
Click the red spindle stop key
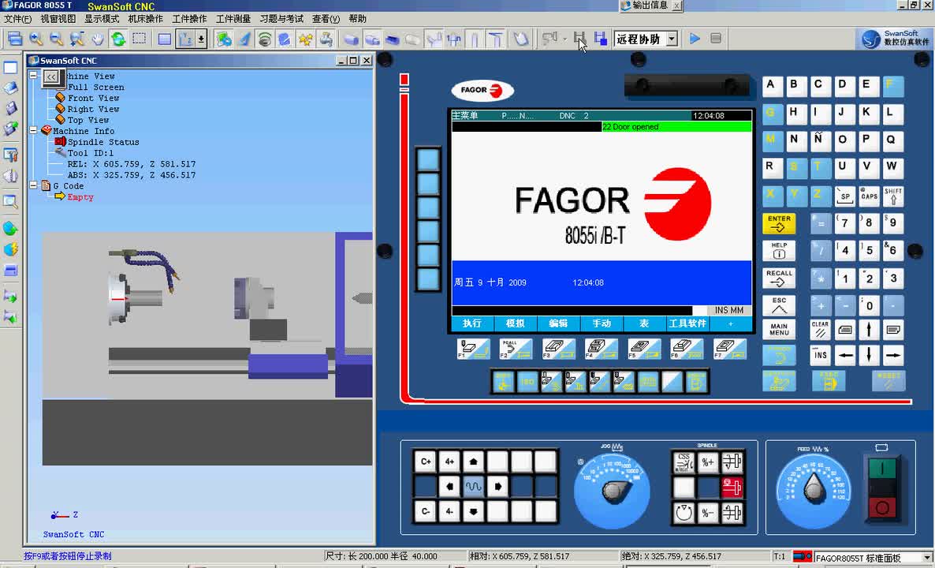click(732, 487)
